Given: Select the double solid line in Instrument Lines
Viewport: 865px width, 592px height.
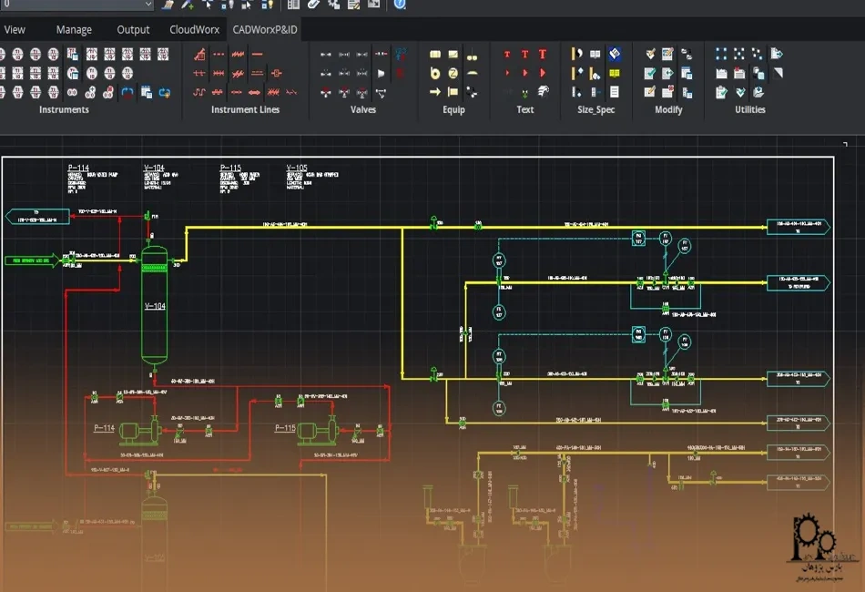Looking at the screenshot, I should (x=257, y=73).
